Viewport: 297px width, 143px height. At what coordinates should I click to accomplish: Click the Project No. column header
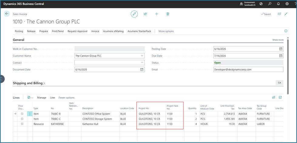144,108
